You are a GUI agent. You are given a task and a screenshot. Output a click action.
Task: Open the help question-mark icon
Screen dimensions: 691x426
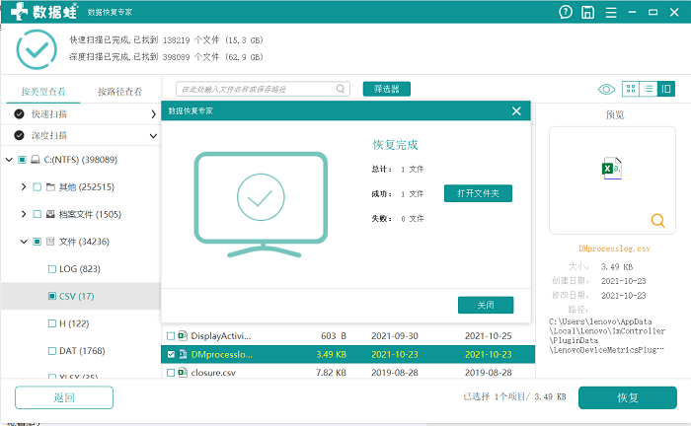566,12
